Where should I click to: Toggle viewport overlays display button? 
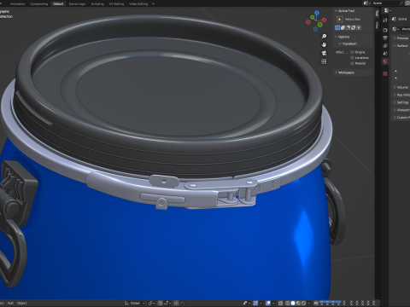click(268, 303)
